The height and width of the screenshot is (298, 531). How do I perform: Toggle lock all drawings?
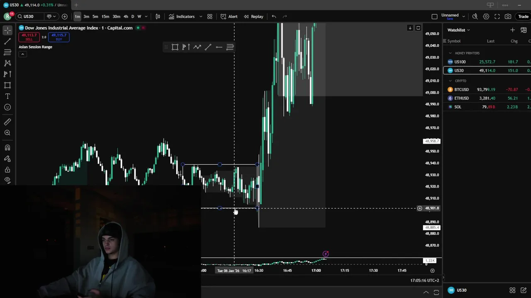click(7, 170)
